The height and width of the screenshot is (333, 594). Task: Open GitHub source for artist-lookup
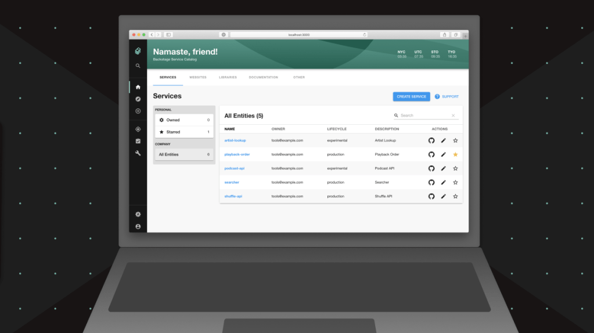431,140
